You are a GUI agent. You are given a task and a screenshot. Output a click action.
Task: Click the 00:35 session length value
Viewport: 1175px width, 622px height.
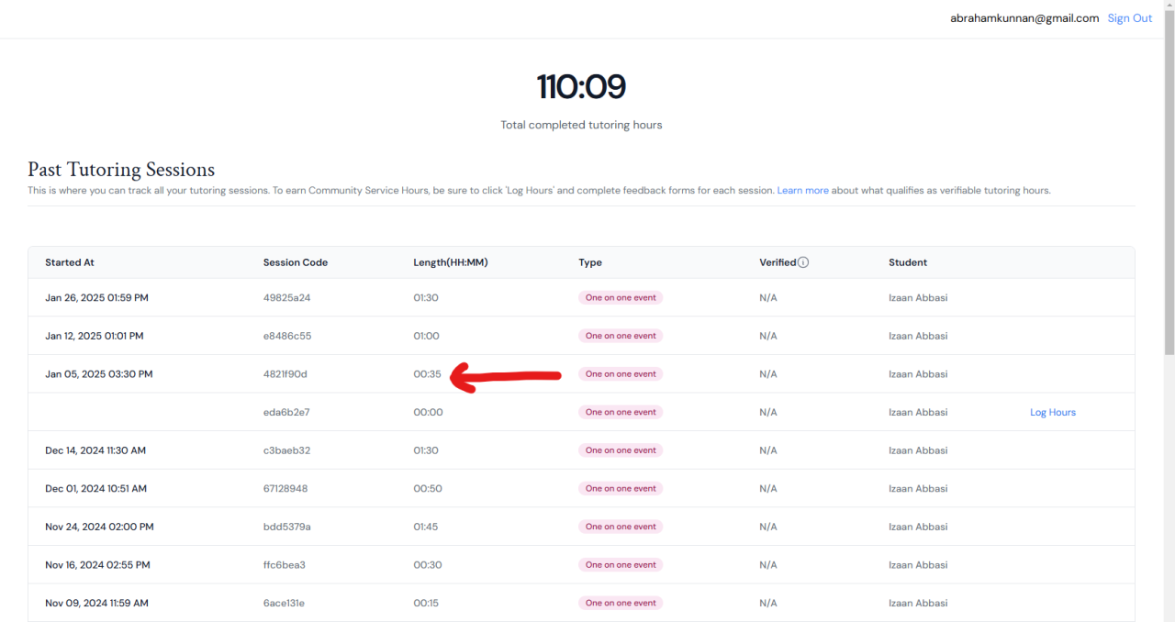click(x=427, y=374)
